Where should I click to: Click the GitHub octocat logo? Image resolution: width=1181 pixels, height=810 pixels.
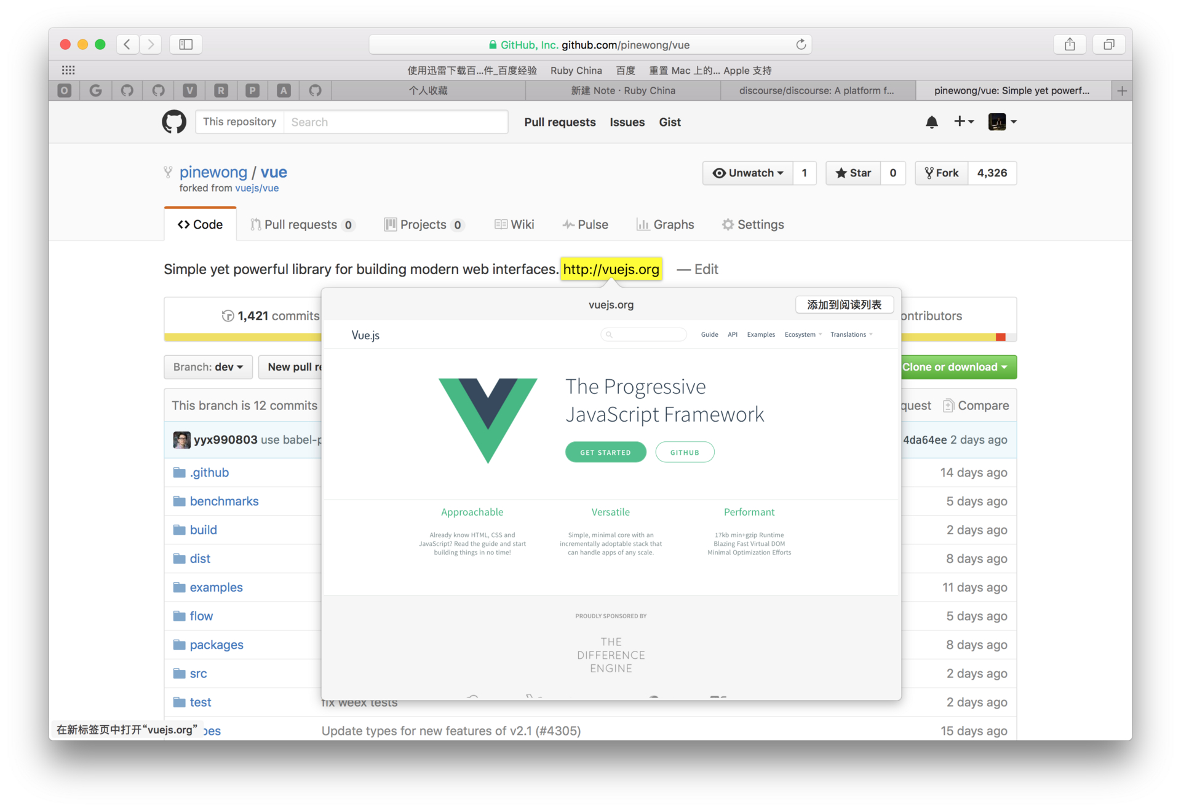pyautogui.click(x=174, y=122)
